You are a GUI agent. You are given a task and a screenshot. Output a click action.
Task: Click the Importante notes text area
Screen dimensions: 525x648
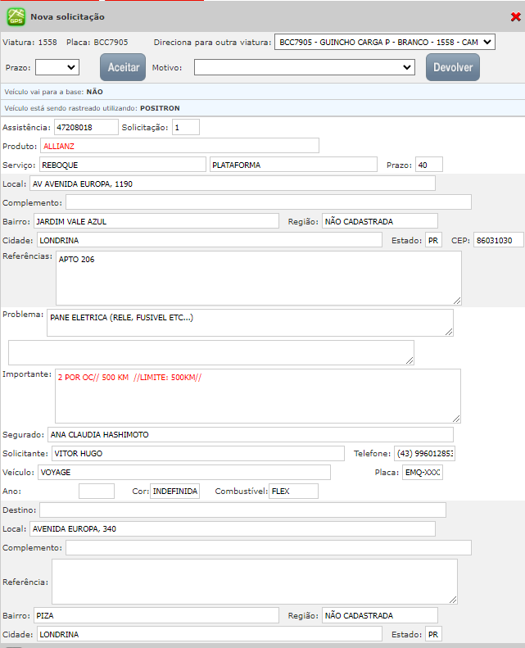pos(257,396)
